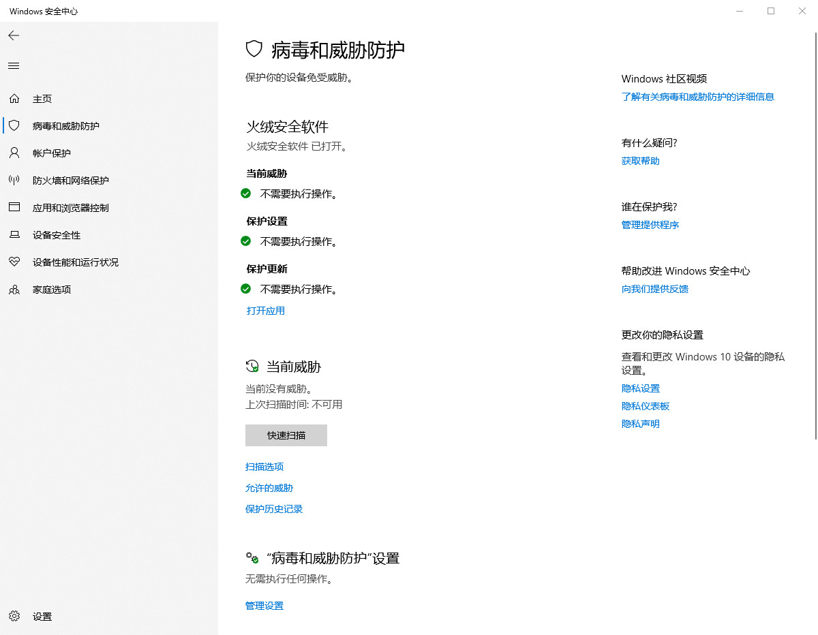Click the 设置 gear icon at bottom
Image resolution: width=818 pixels, height=635 pixels.
[x=14, y=616]
